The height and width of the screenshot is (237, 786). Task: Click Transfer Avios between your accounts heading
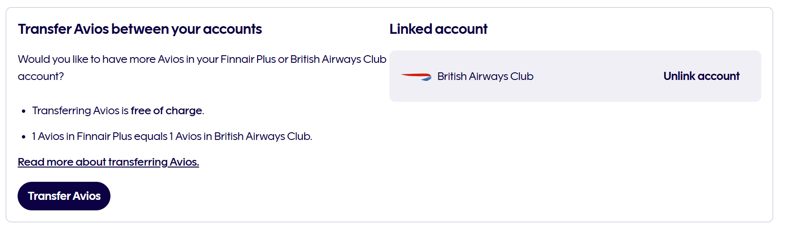point(140,29)
